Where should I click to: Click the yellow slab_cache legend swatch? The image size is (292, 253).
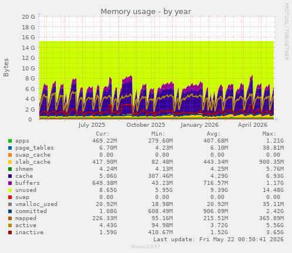(10, 162)
